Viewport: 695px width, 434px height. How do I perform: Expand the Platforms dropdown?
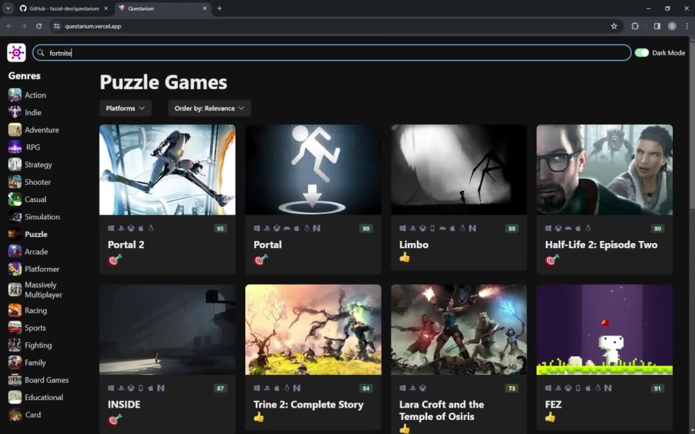(x=125, y=108)
